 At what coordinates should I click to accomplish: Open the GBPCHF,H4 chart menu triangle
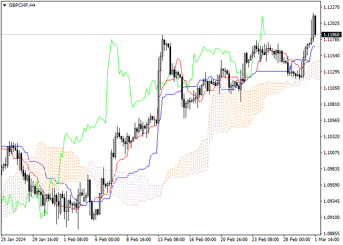(x=4, y=5)
